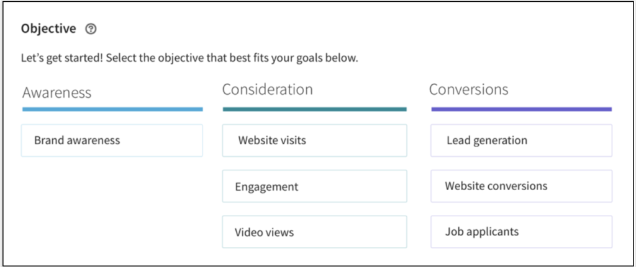Image resolution: width=636 pixels, height=267 pixels.
Task: Click the Awareness column heading
Action: point(57,93)
